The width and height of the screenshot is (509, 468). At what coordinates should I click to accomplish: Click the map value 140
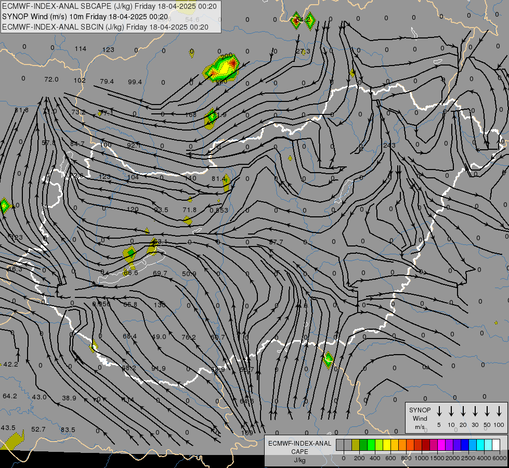(191, 178)
